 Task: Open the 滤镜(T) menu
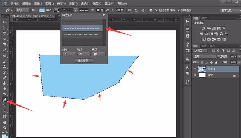coord(85,3)
